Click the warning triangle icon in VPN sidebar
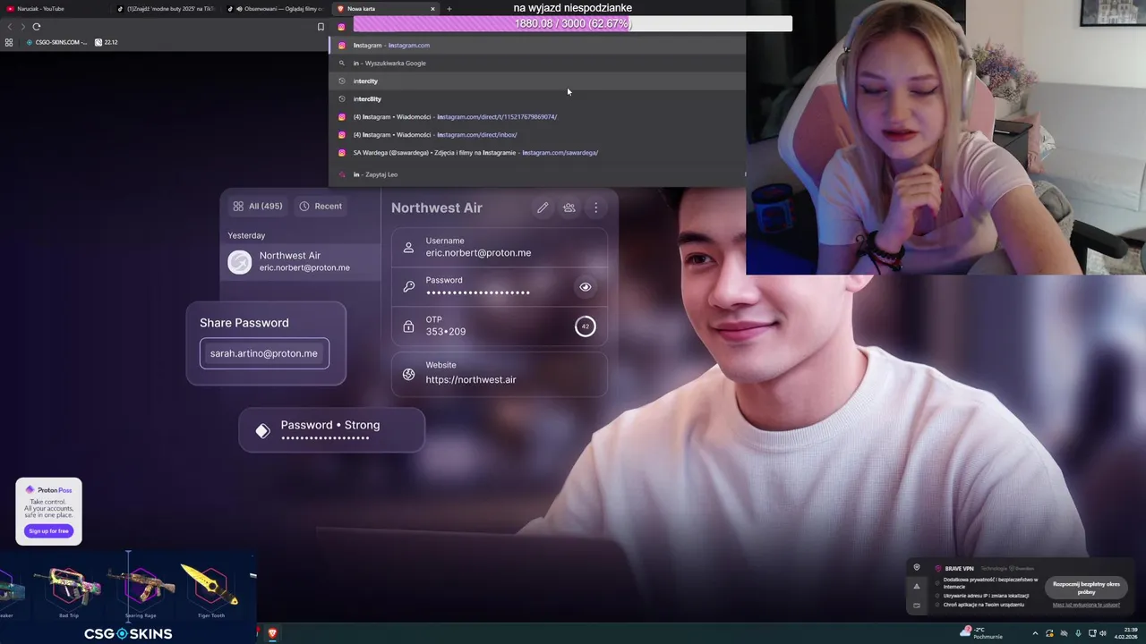This screenshot has width=1146, height=644. 916,586
